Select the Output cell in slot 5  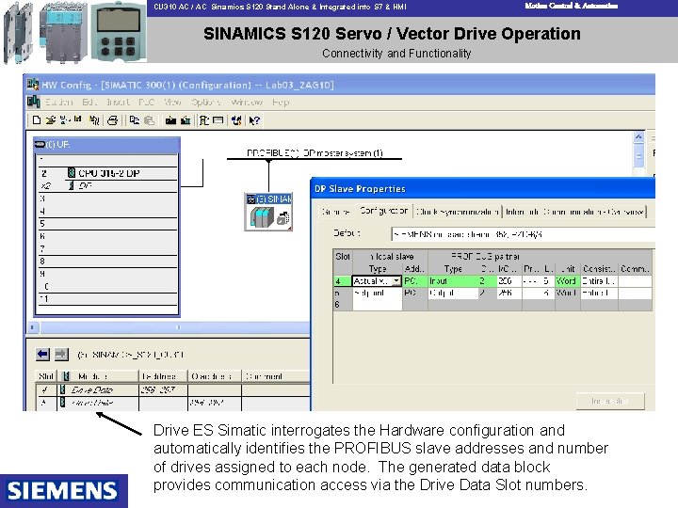[453, 293]
